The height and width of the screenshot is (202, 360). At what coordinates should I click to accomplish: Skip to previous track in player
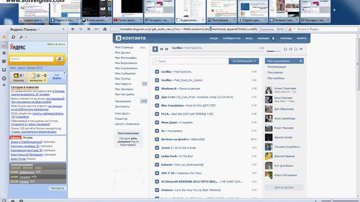161,49
